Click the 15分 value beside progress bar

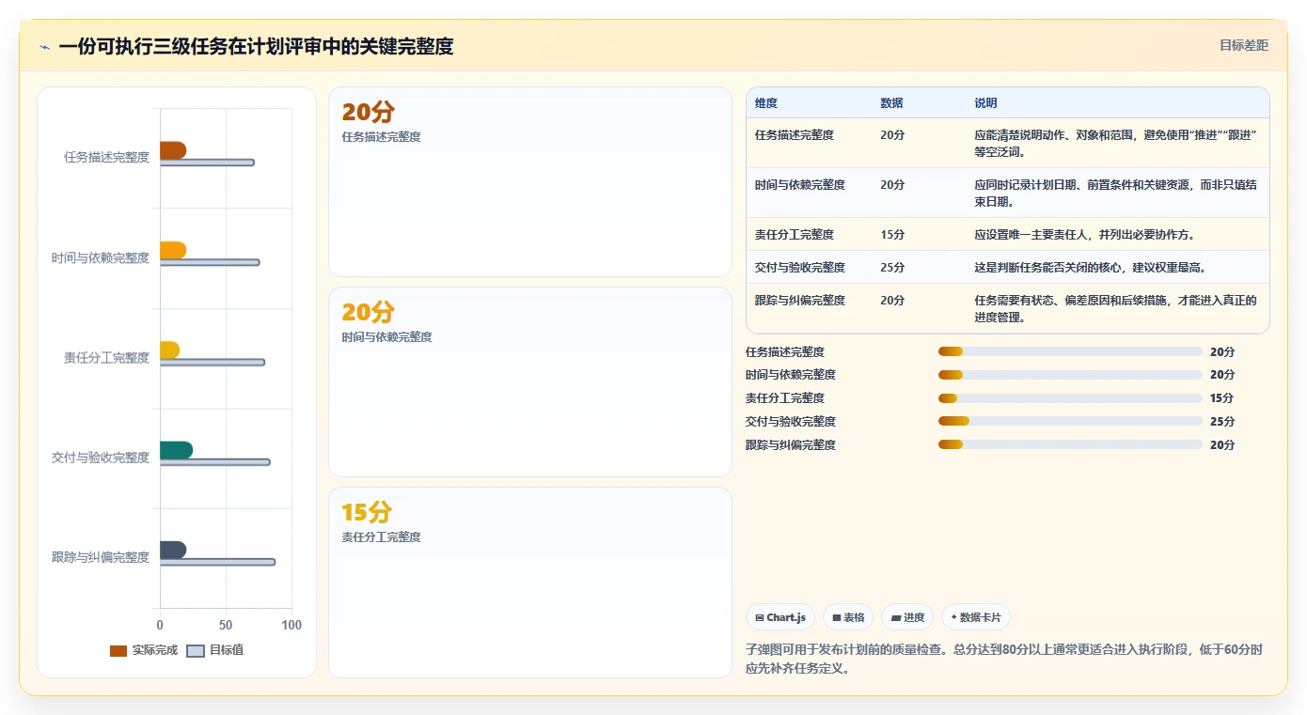coord(1222,398)
